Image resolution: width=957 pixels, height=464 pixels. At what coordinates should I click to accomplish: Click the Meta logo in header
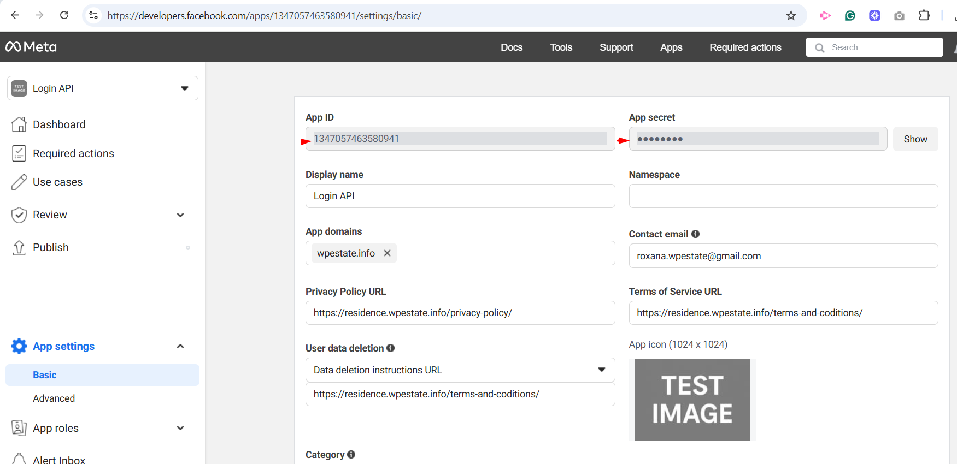(x=31, y=47)
